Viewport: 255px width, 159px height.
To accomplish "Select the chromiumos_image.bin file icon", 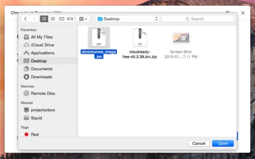I will 99,37.
